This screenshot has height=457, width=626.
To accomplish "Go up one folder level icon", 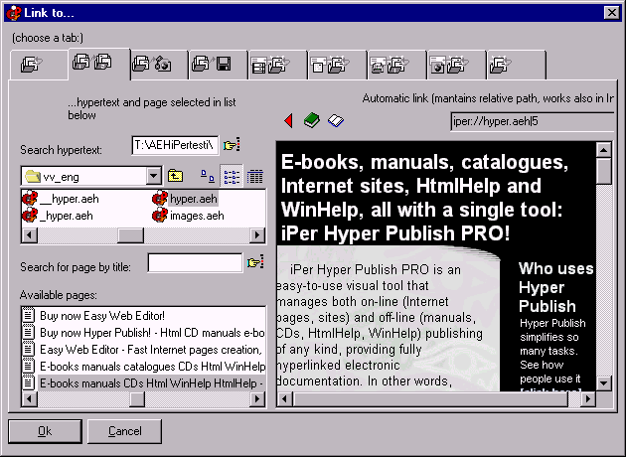I will (175, 176).
